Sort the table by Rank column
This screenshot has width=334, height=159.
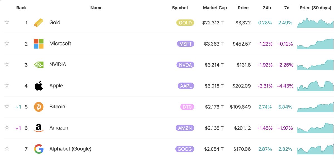coord(21,8)
